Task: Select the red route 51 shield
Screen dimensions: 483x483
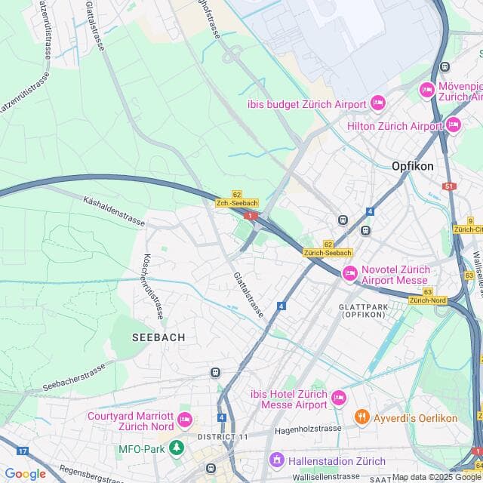Action: (449, 186)
